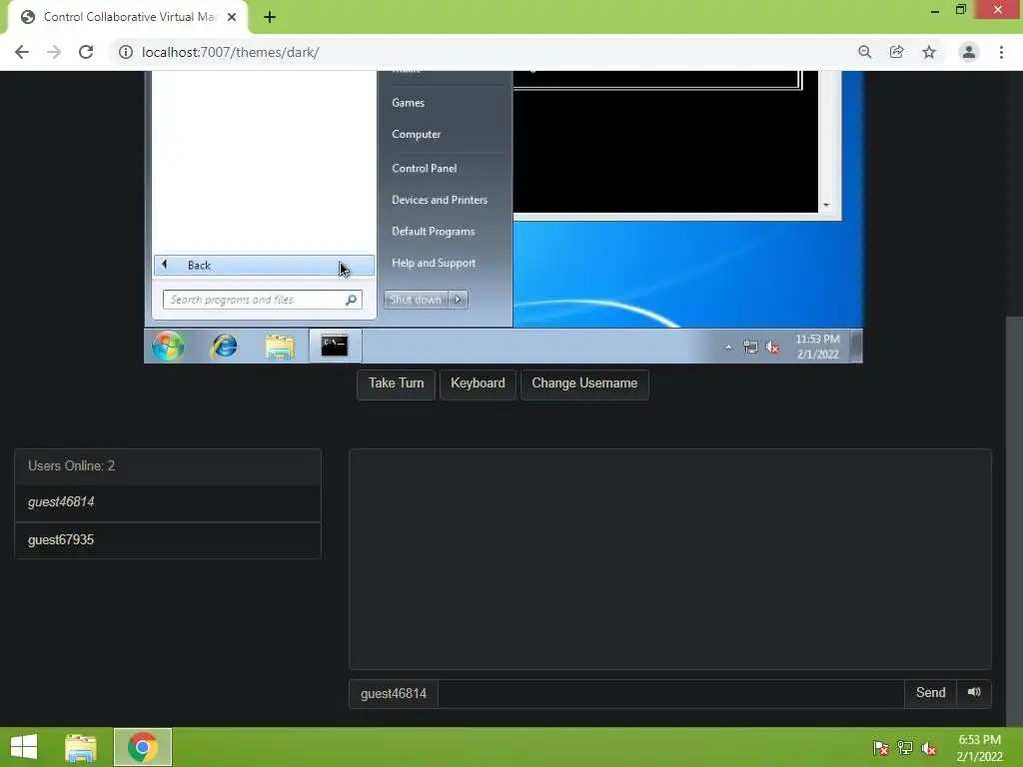Click the Users Online: 2 header
The width and height of the screenshot is (1023, 767).
tap(168, 466)
